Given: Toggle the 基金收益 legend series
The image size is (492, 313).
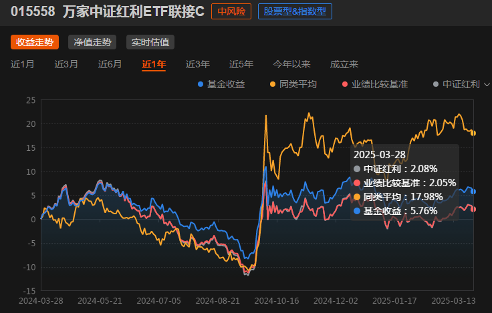Looking at the screenshot, I should tap(221, 84).
